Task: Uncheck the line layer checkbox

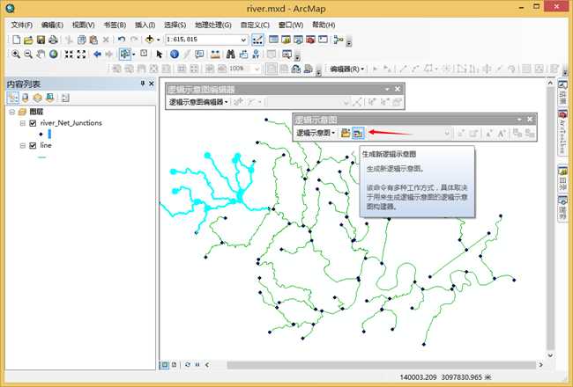Action: coord(33,145)
